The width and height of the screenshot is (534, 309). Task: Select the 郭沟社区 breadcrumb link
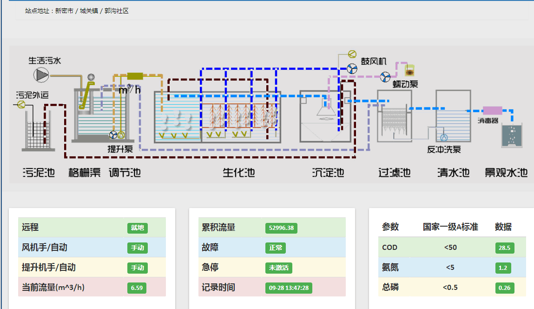pyautogui.click(x=116, y=10)
